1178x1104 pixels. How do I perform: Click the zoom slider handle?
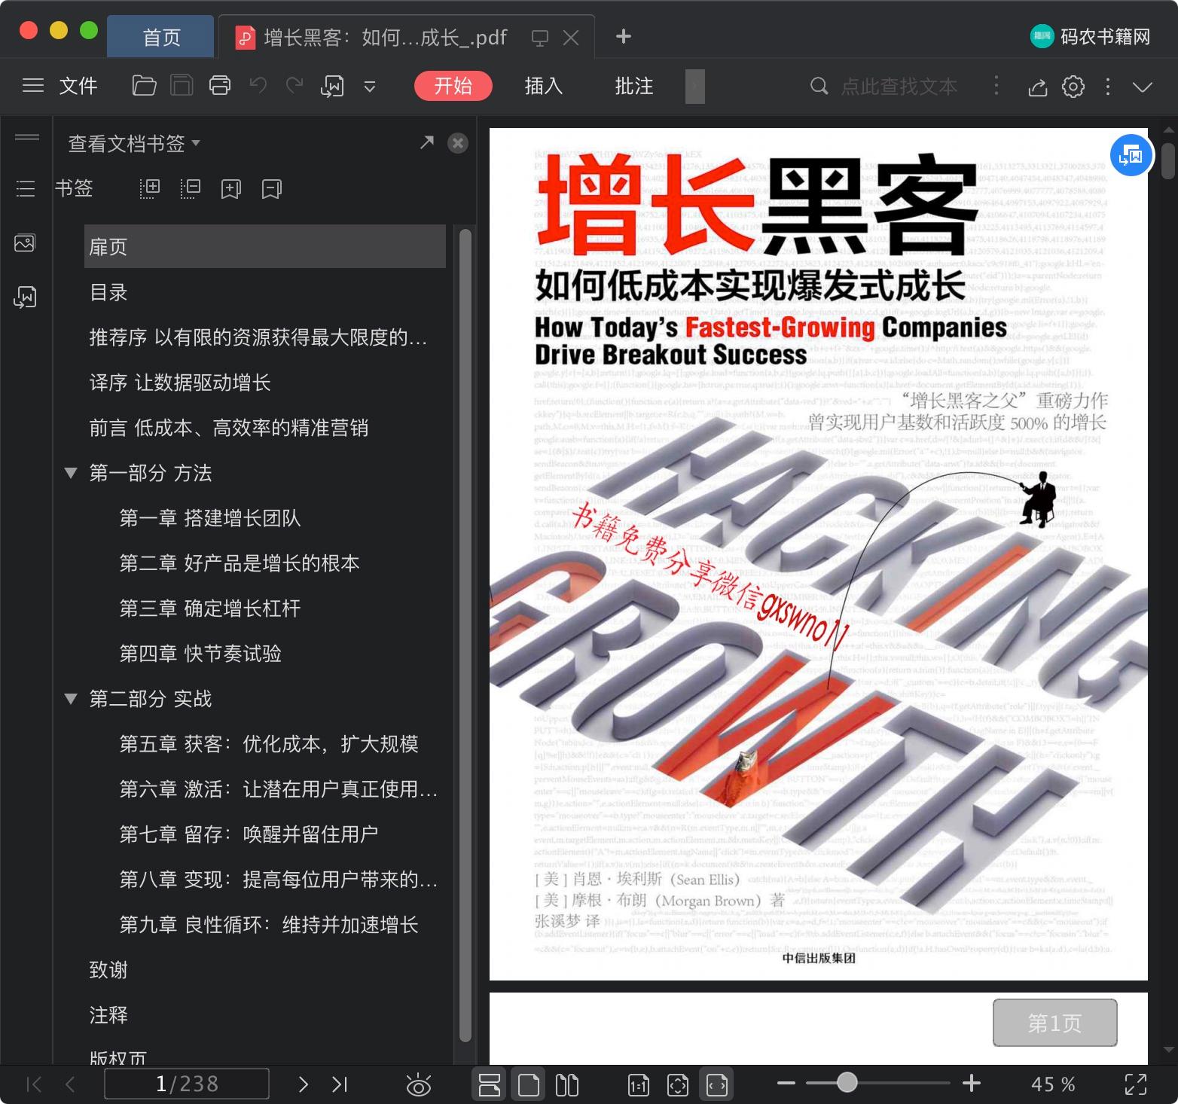(847, 1083)
